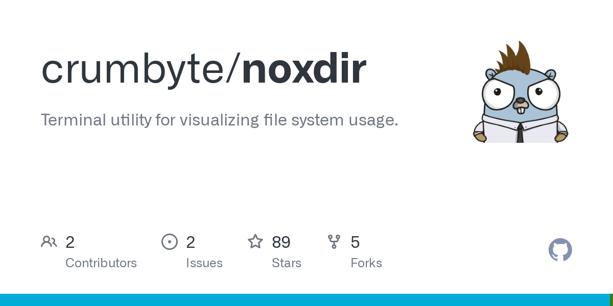Open the Stars label
Viewport: 613px width, 306px height.
287,263
